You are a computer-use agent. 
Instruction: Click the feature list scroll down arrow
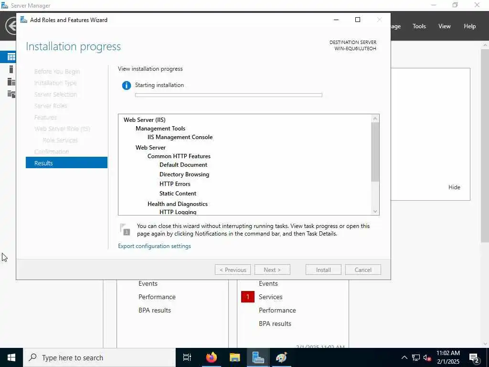tap(375, 211)
